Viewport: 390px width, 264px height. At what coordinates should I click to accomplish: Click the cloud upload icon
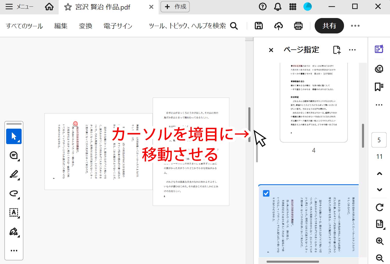pyautogui.click(x=278, y=26)
